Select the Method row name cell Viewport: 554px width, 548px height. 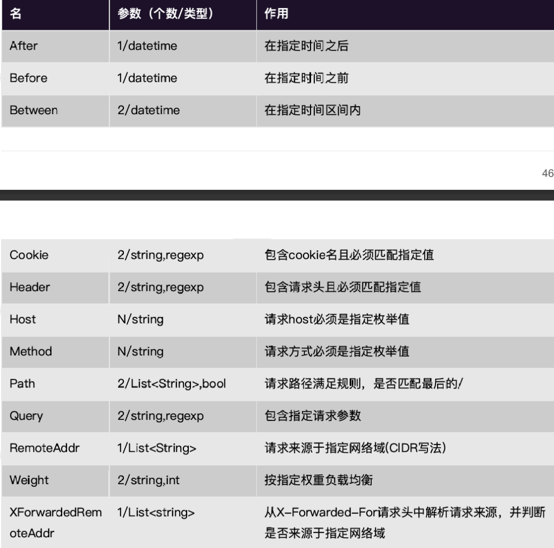click(x=31, y=351)
